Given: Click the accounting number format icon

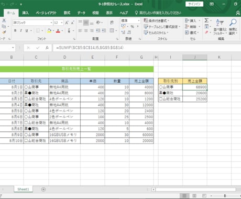Looking at the screenshot, I should tap(123, 26).
